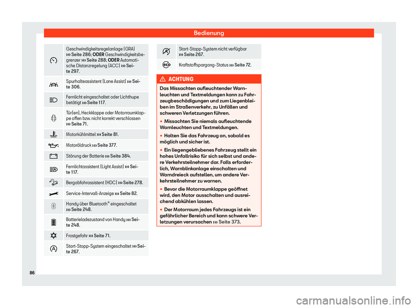This screenshot has width=418, height=308.
Task: Click the phone battery charge icon
Action: pos(54,222)
